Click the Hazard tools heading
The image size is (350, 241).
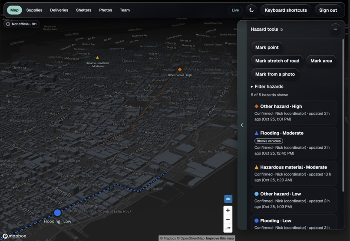click(264, 29)
